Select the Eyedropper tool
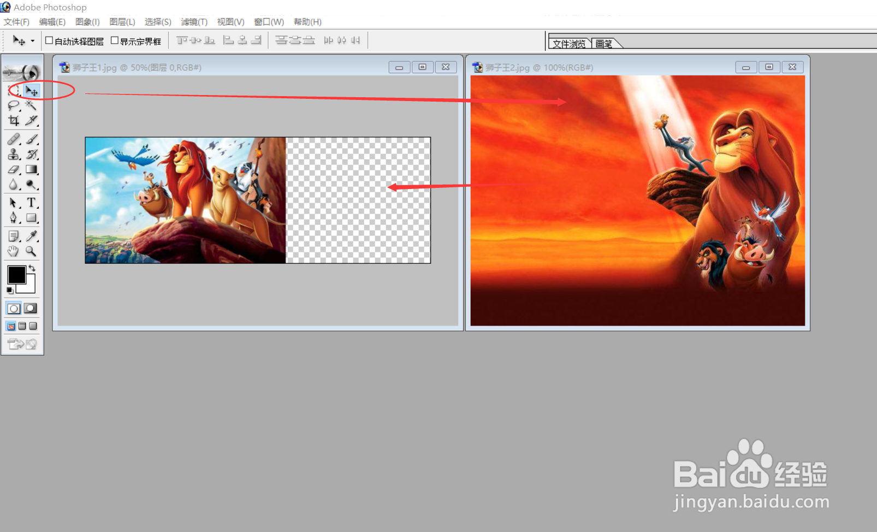 coord(32,236)
